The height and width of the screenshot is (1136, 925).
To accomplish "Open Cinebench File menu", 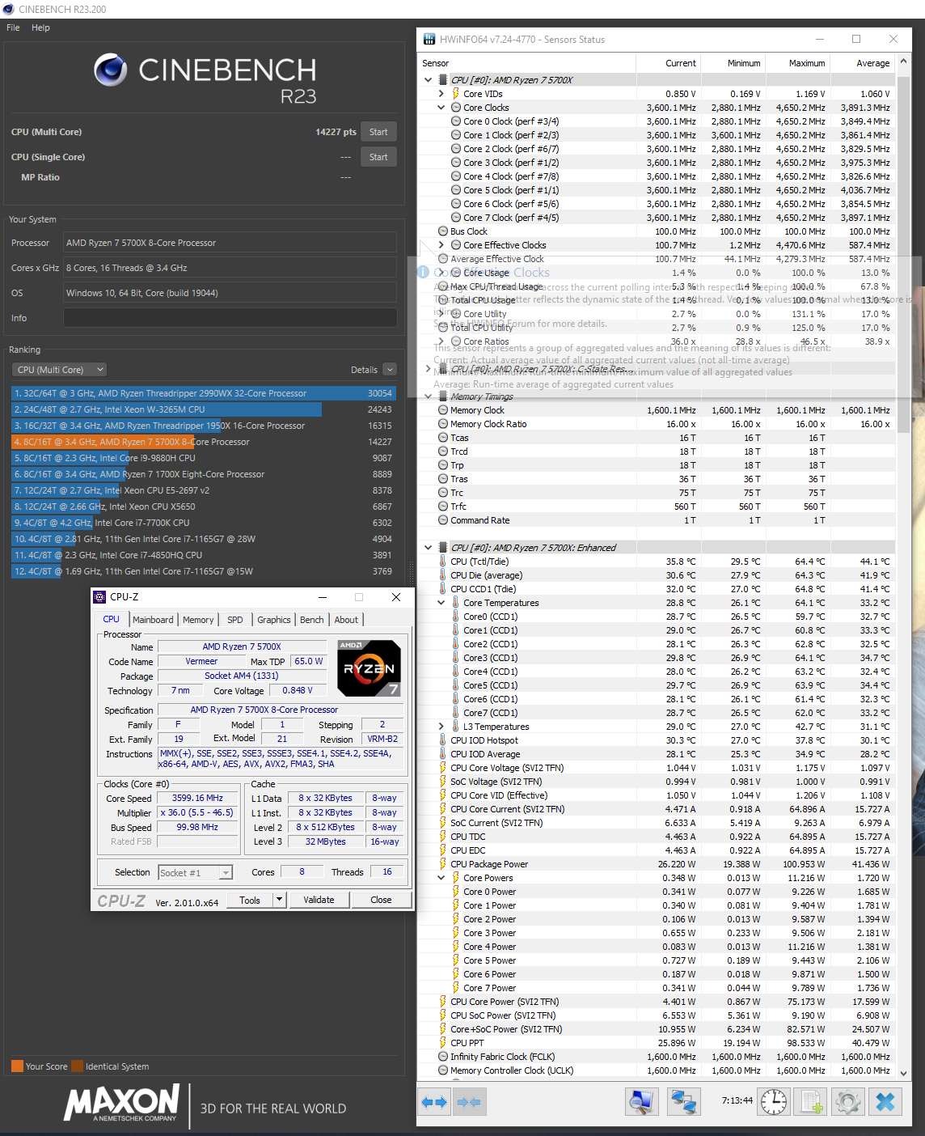I will tap(14, 28).
